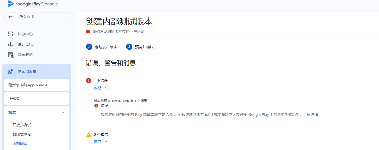The height and width of the screenshot is (150, 379).
Task: Click the 发布概览 overview icon
Action: click(x=10, y=55)
